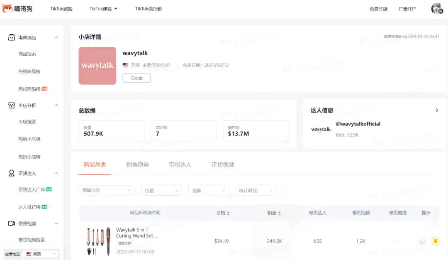Open the 商品分类 dropdown
Image resolution: width=448 pixels, height=260 pixels.
tap(107, 190)
